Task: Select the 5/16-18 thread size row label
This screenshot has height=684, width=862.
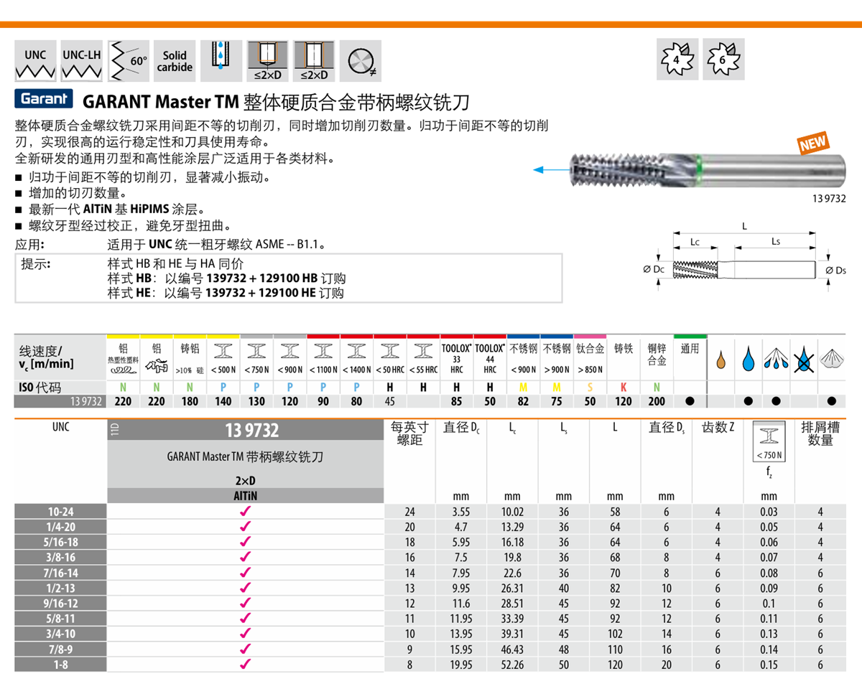Action: coord(60,543)
